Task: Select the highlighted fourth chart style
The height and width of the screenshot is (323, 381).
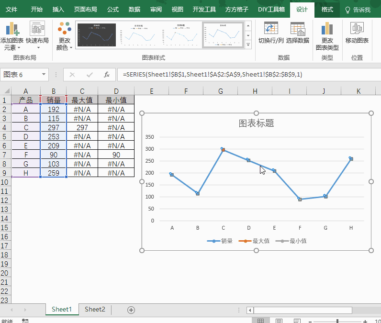Action: pos(223,35)
